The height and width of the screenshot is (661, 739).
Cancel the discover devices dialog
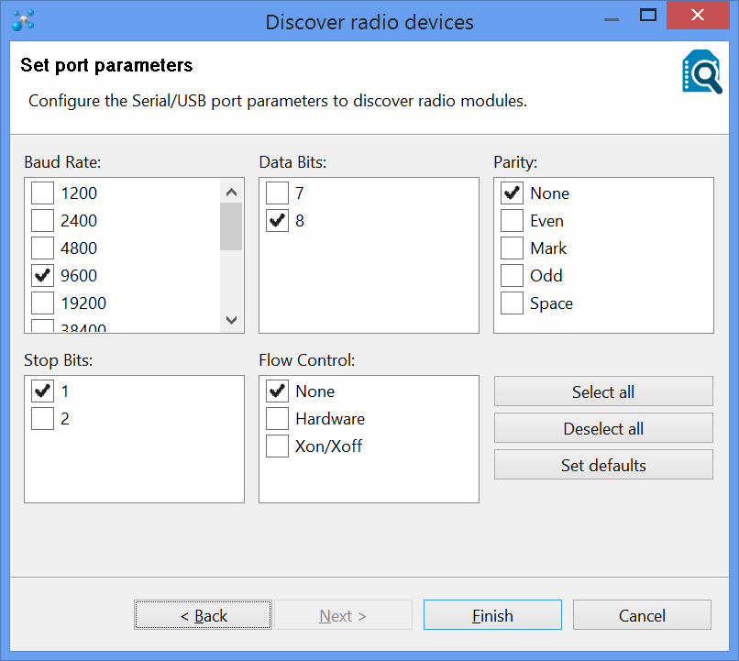point(642,615)
